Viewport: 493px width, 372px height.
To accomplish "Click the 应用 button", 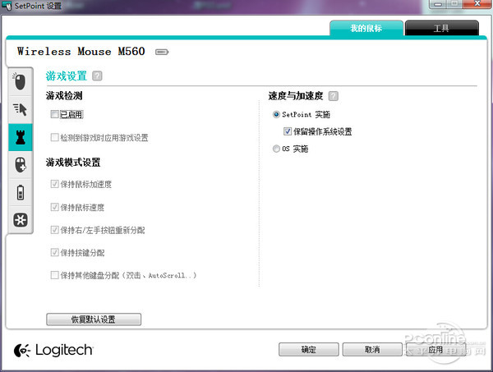I will pyautogui.click(x=435, y=349).
